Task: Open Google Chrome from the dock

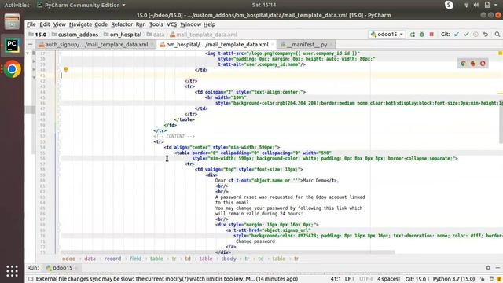Action: click(x=12, y=69)
